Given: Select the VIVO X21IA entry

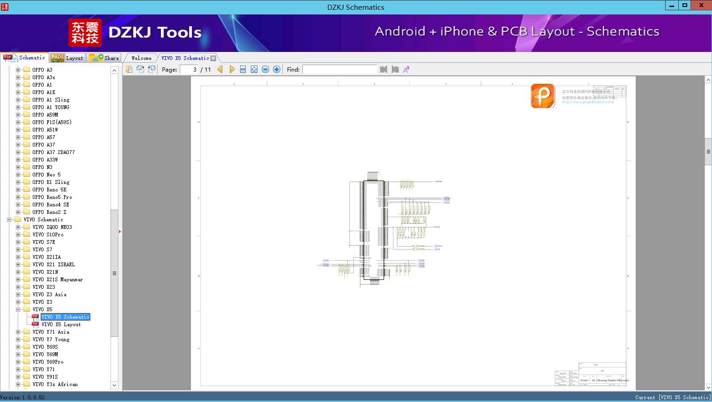Looking at the screenshot, I should (x=46, y=257).
